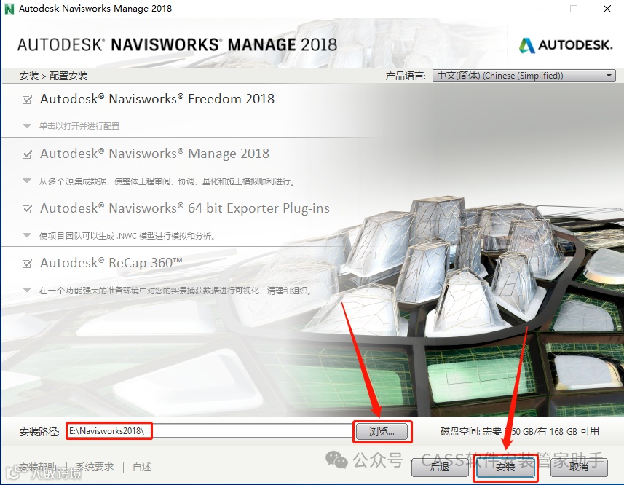The width and height of the screenshot is (624, 485).
Task: Toggle the Autodesk ReCap 360 checkbox
Action: point(27,264)
